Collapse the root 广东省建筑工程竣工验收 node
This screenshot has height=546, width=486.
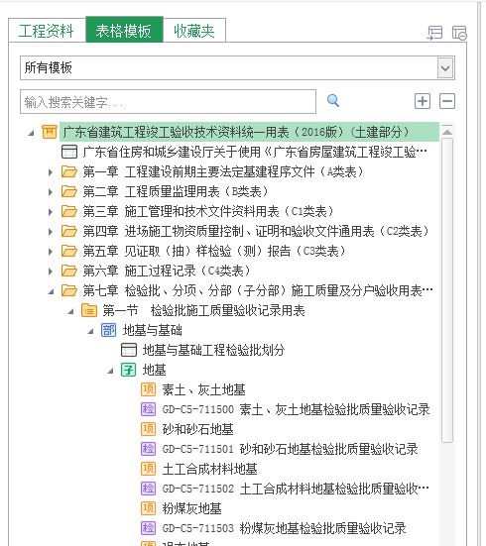tap(32, 133)
